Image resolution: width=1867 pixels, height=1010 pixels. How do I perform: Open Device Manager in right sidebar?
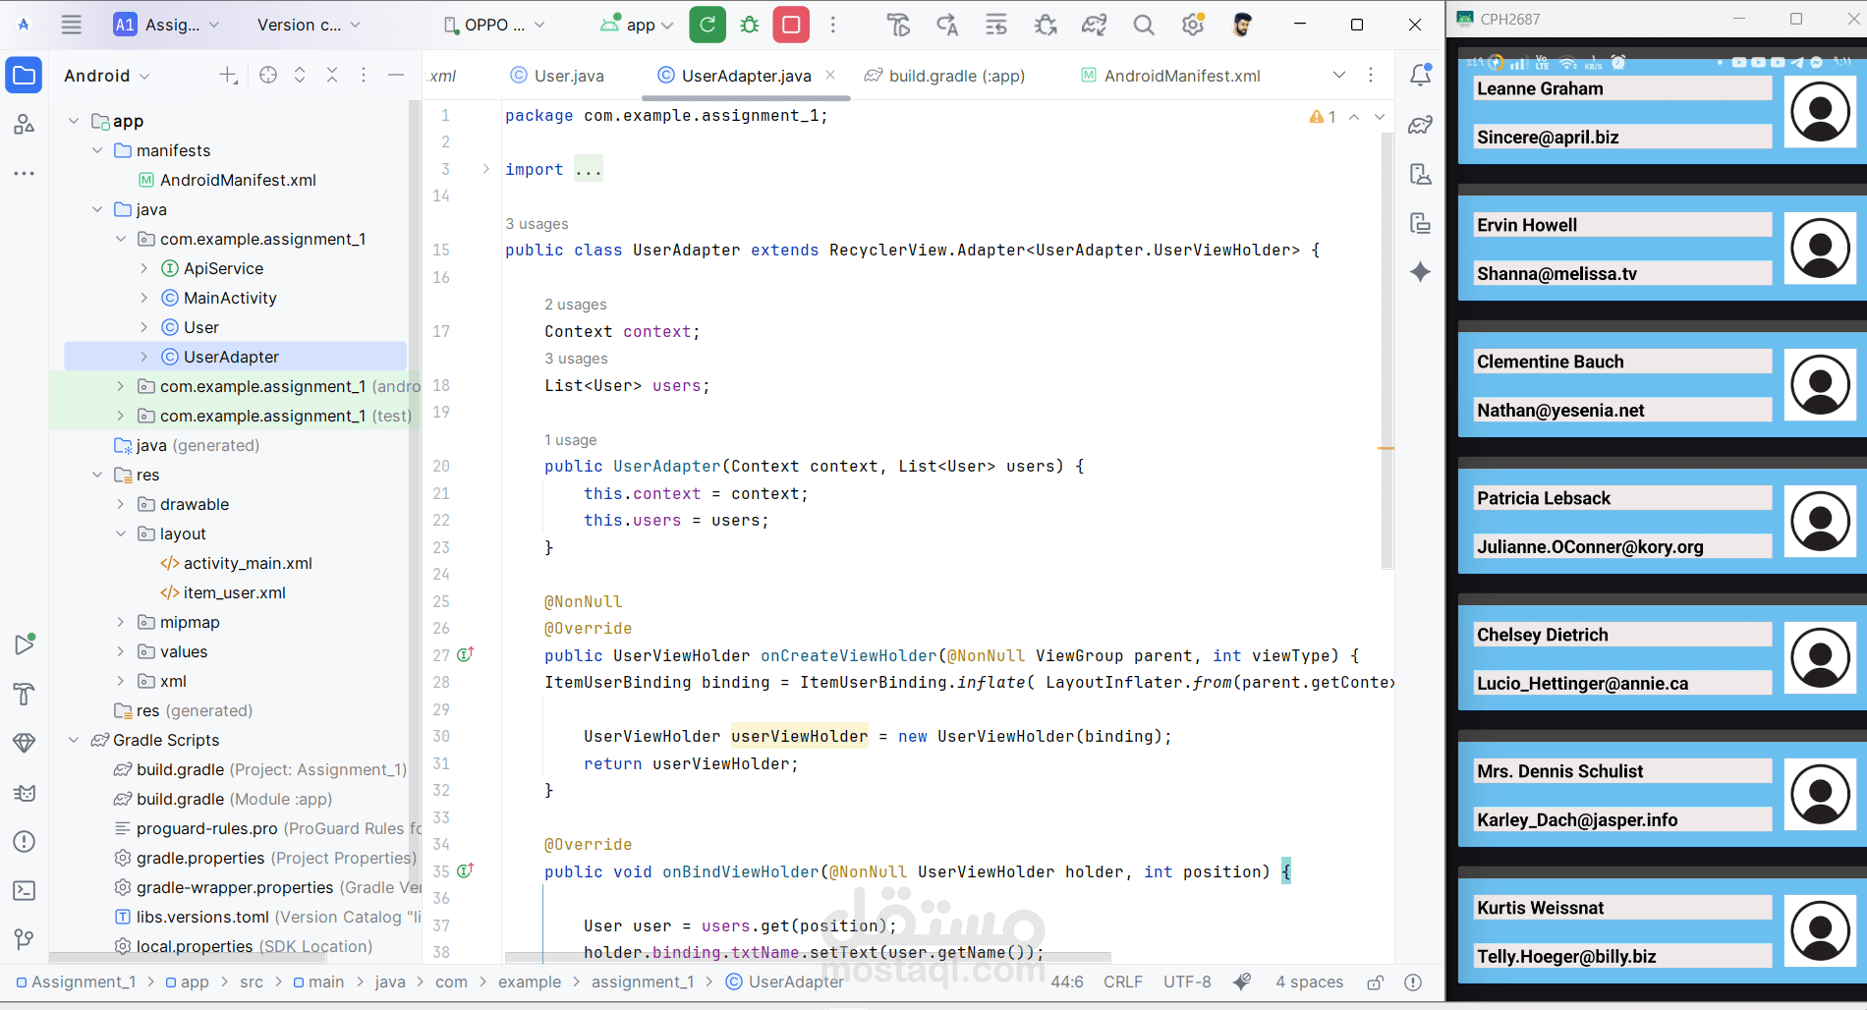click(1421, 174)
